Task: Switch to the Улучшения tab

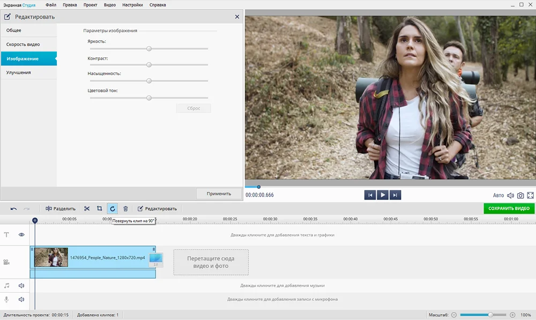Action: point(19,72)
